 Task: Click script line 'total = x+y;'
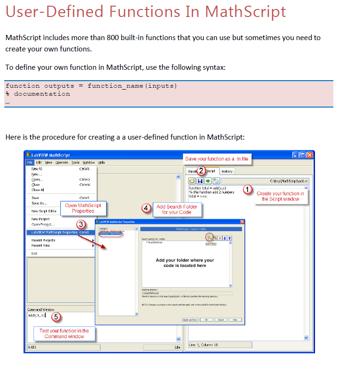coord(198,196)
